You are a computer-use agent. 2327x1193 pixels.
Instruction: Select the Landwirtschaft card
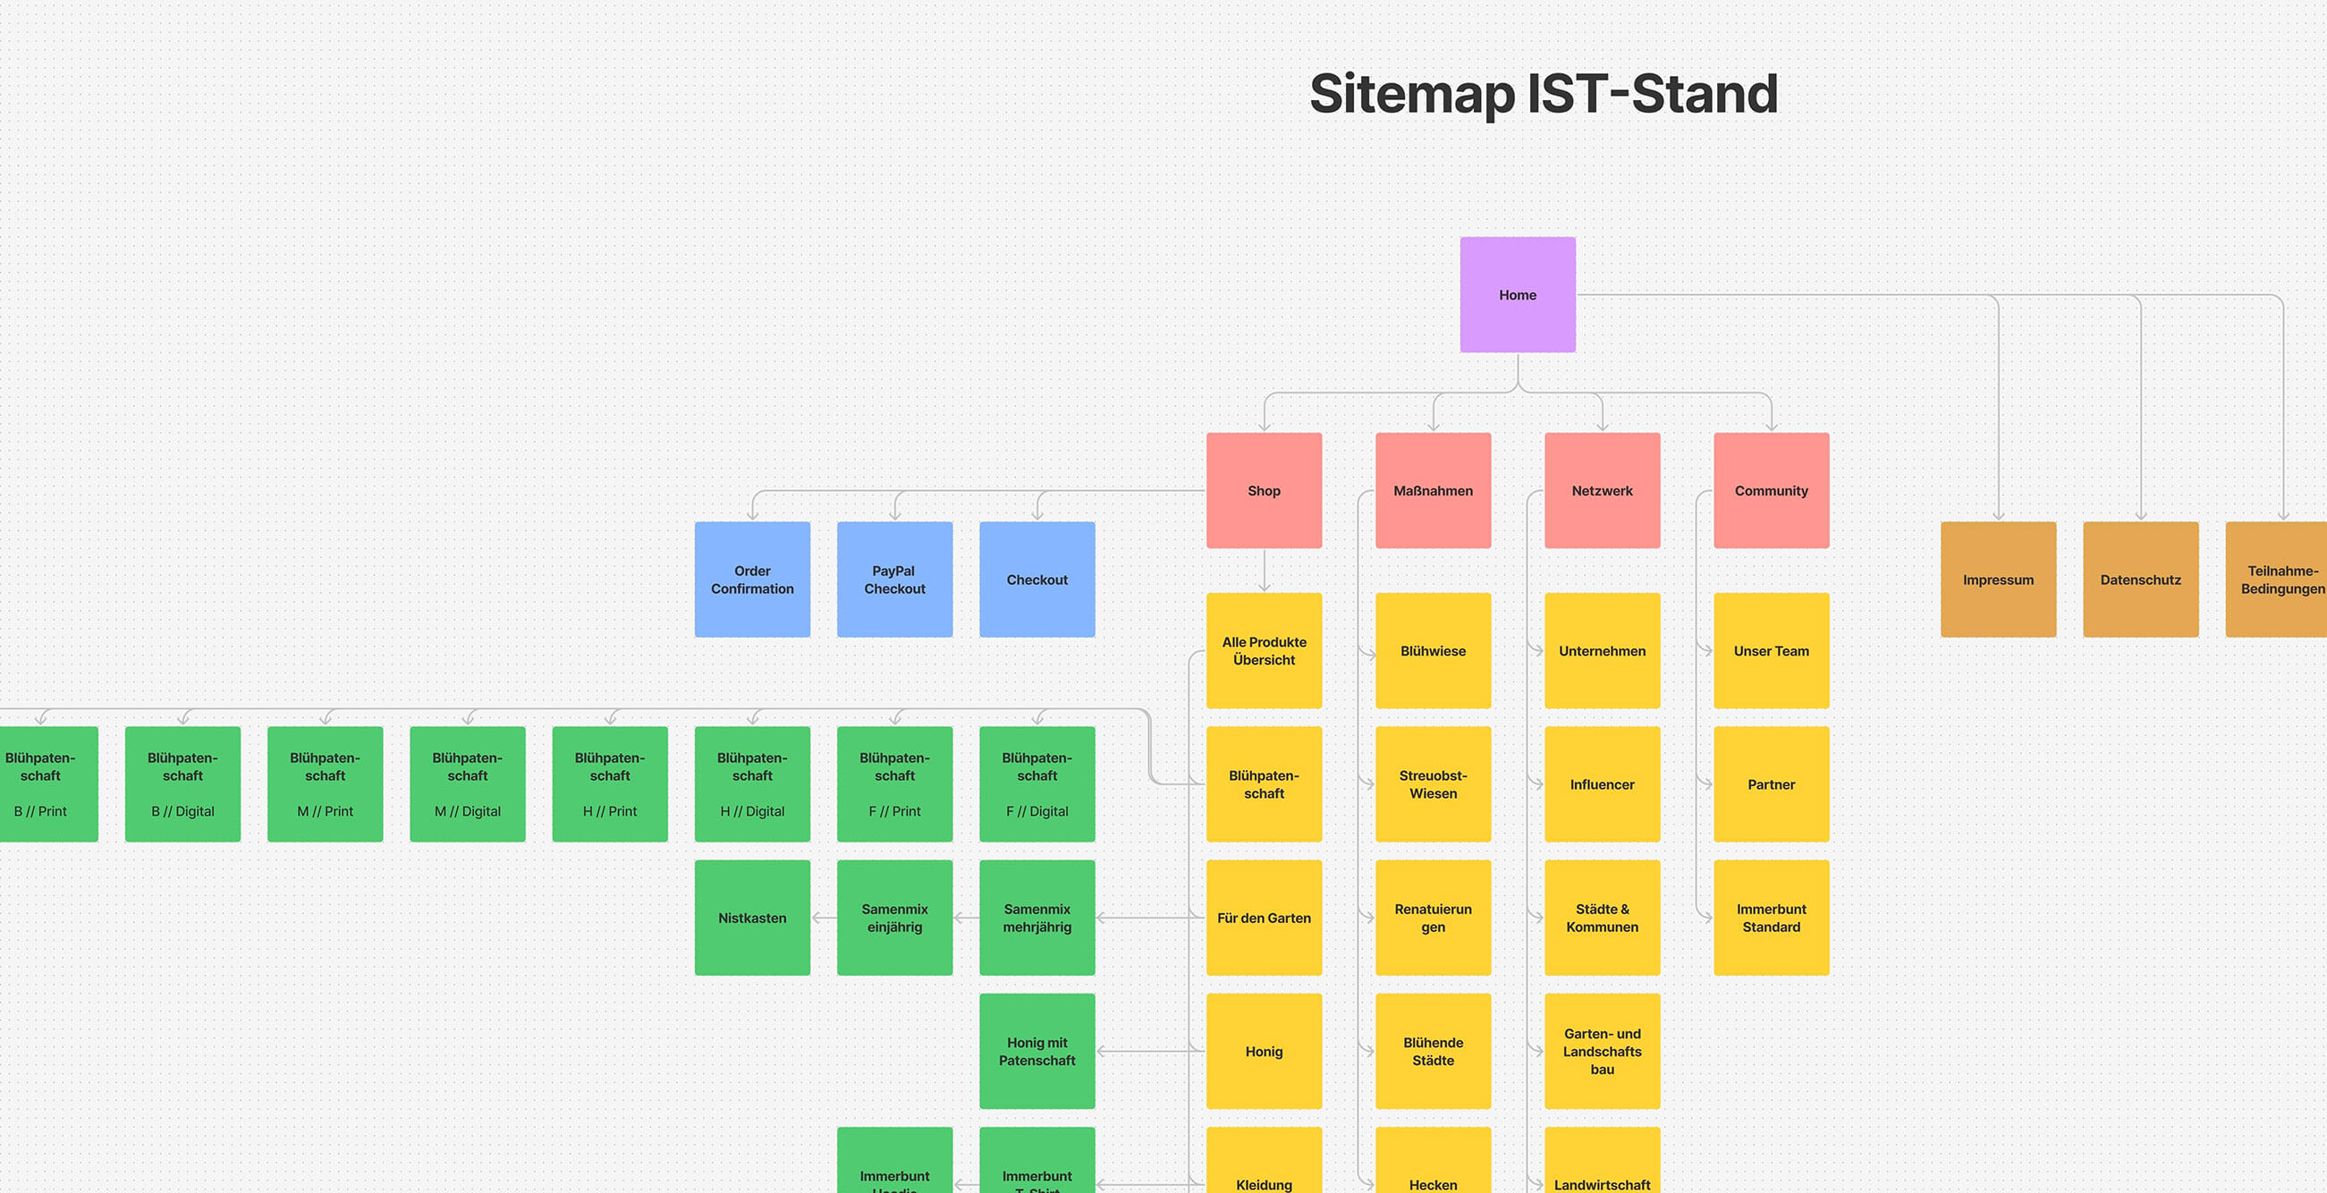point(1602,1161)
